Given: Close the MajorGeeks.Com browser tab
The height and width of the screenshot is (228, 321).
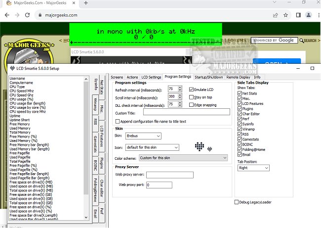Looking at the screenshot, I should point(74,3).
